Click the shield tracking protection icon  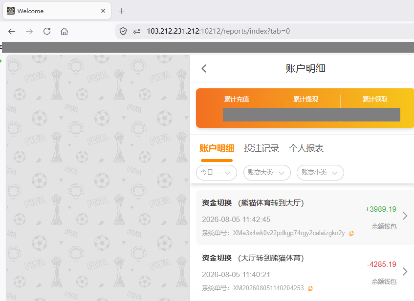(123, 31)
